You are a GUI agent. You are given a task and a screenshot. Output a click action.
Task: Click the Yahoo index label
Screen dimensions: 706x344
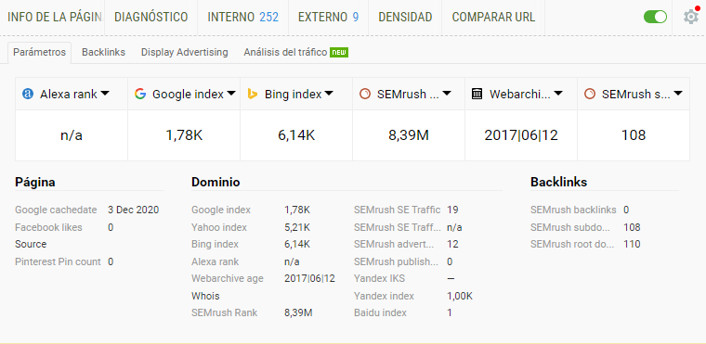coord(219,227)
